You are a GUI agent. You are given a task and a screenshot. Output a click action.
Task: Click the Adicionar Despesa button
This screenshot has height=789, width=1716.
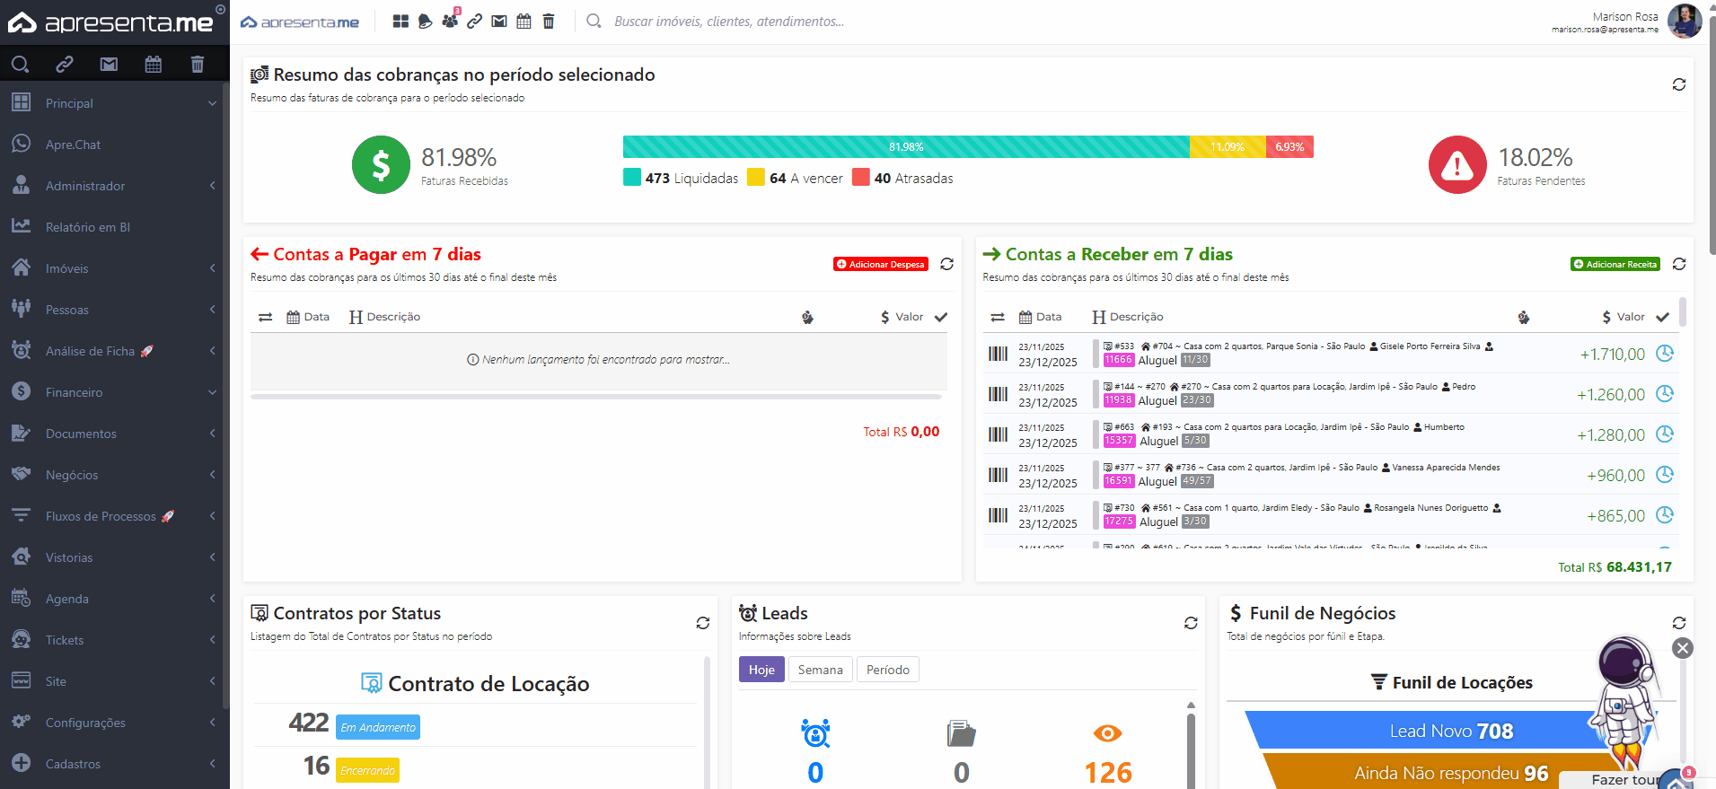coord(880,264)
